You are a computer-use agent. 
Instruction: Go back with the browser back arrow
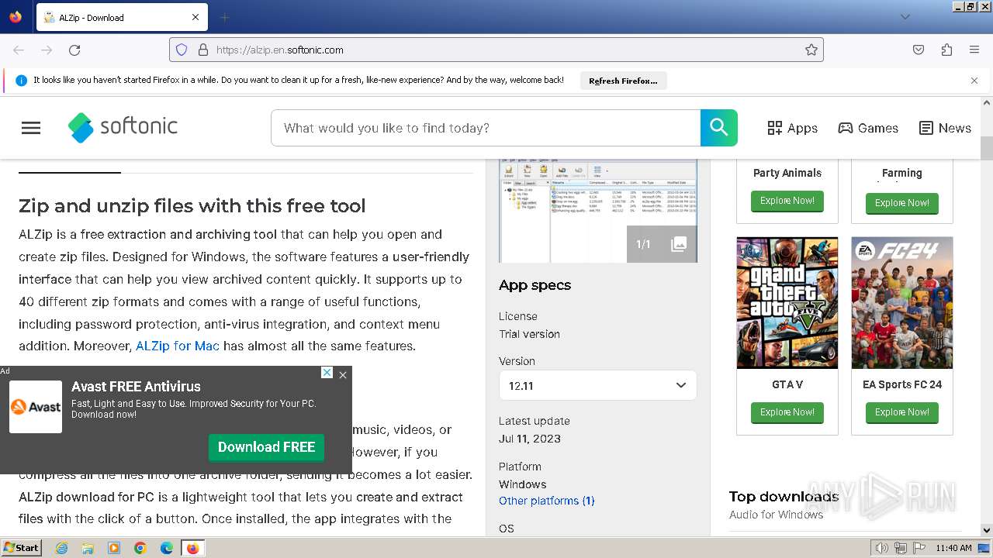19,50
